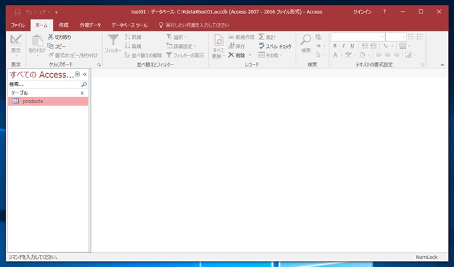Open the 詳細設定 advanced filter dropdown
The width and height of the screenshot is (454, 267).
tap(181, 46)
